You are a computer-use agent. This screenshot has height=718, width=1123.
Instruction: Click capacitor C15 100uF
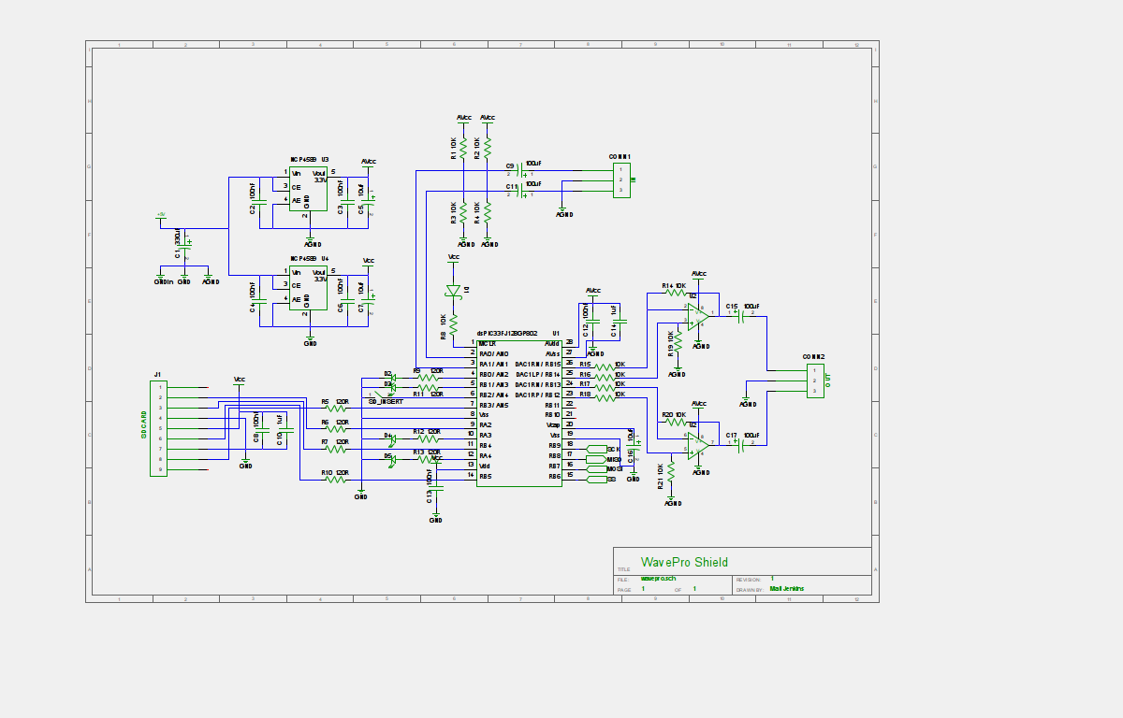(x=741, y=315)
